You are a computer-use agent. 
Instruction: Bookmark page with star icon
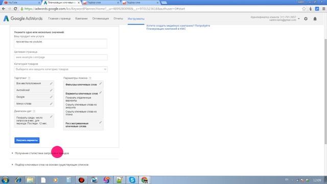[304, 9]
